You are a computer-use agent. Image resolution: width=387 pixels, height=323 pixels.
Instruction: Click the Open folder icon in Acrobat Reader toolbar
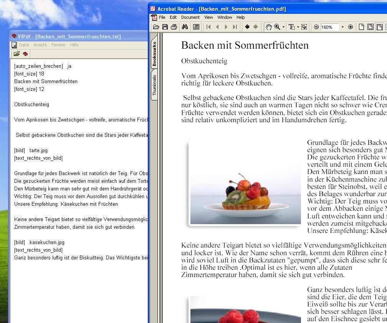(x=156, y=27)
